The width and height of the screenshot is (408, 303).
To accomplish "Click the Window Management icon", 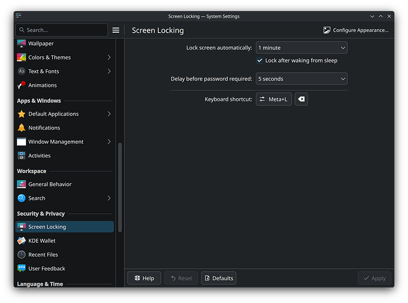I will tap(21, 141).
